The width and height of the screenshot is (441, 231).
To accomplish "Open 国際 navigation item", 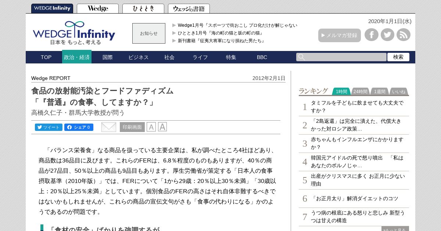I will 108,57.
